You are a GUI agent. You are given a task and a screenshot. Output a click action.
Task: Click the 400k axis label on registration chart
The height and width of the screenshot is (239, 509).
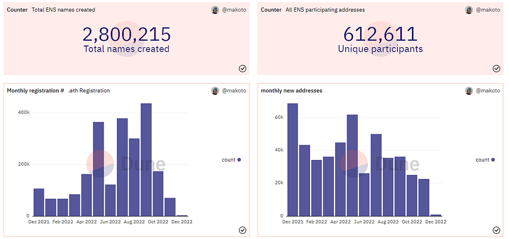(24, 113)
